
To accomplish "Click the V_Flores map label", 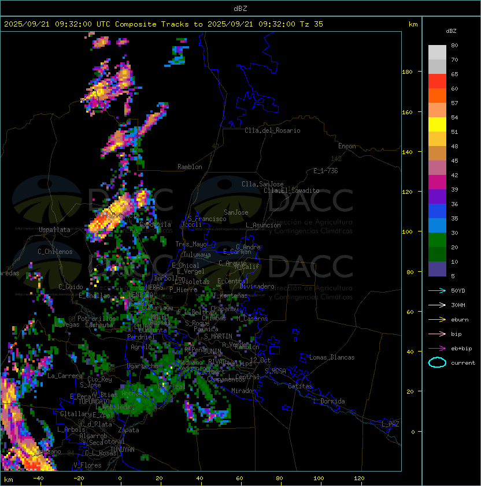I will pyautogui.click(x=87, y=465).
